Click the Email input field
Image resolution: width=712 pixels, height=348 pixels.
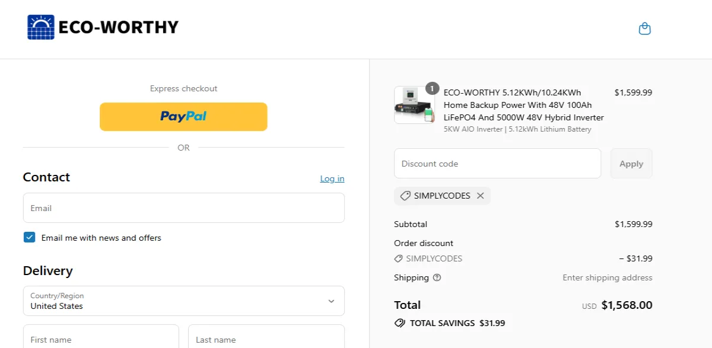(183, 207)
